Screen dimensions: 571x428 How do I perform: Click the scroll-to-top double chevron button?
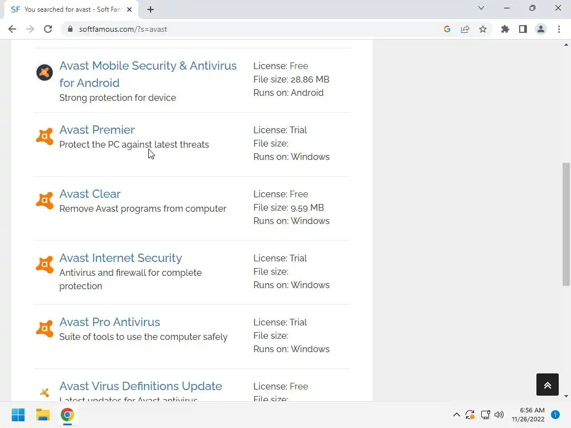click(547, 385)
